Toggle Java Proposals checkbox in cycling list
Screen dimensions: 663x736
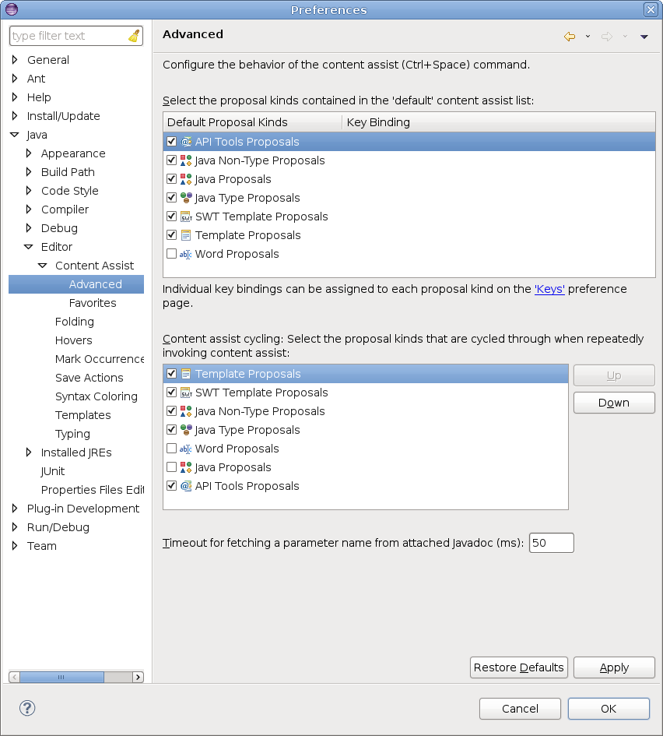[x=171, y=467]
